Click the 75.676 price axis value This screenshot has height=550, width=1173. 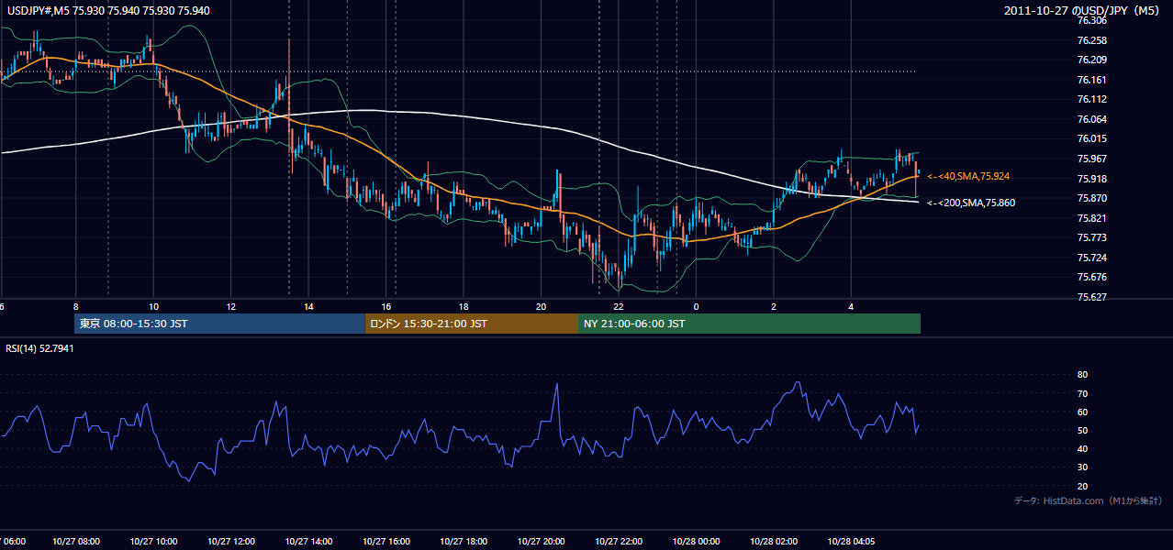[1091, 277]
